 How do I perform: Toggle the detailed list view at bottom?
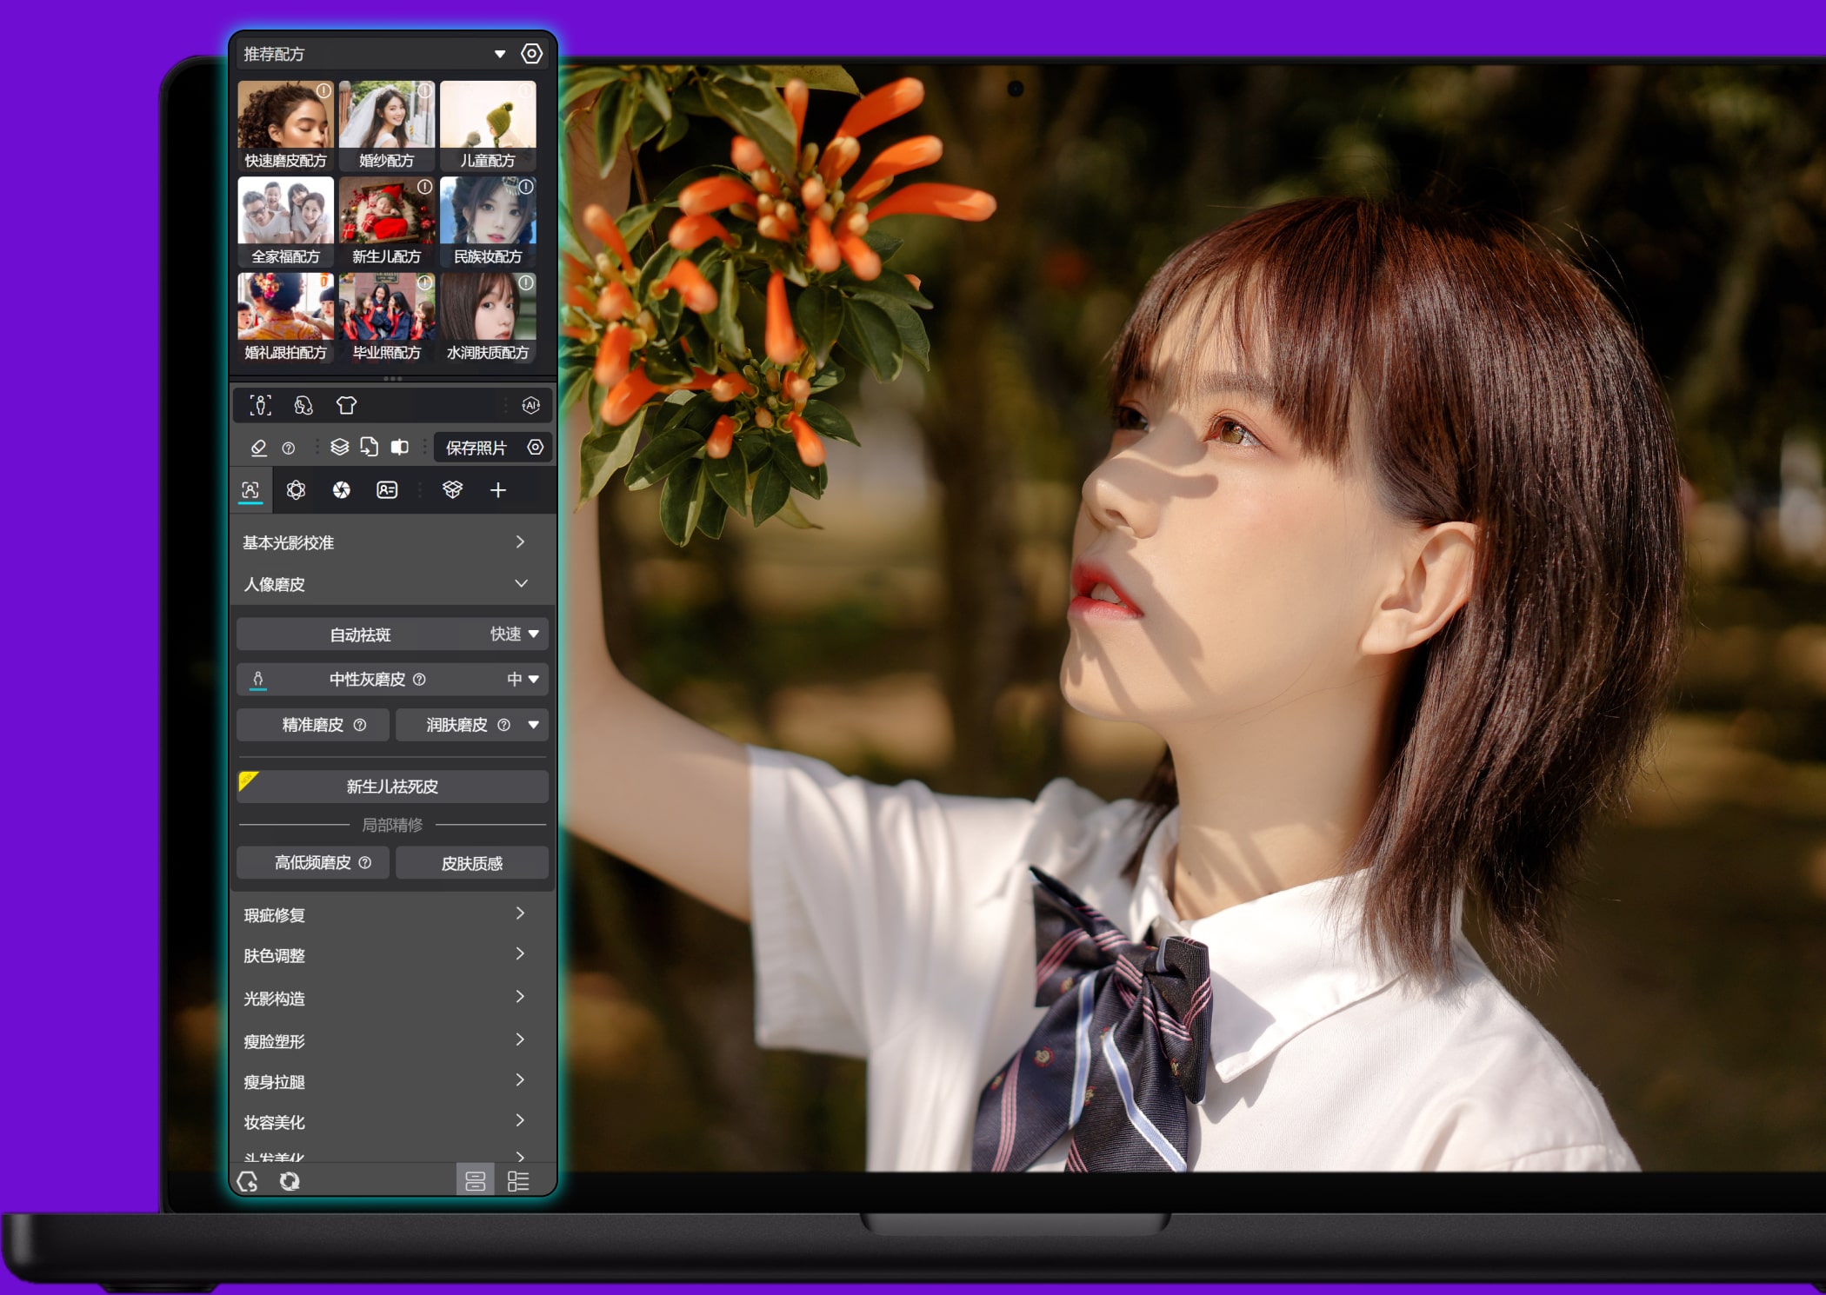pos(518,1181)
